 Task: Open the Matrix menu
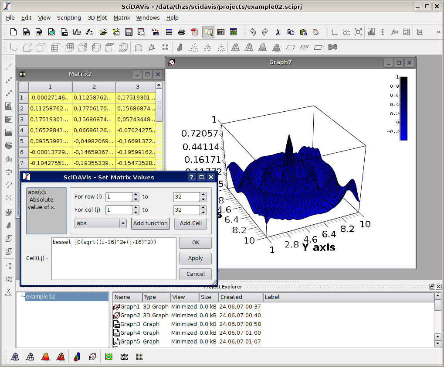click(x=122, y=17)
